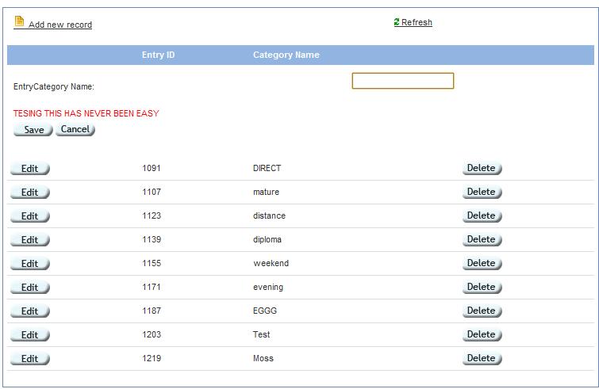Edit the diploma category row
This screenshot has height=389, width=599.
[x=30, y=240]
